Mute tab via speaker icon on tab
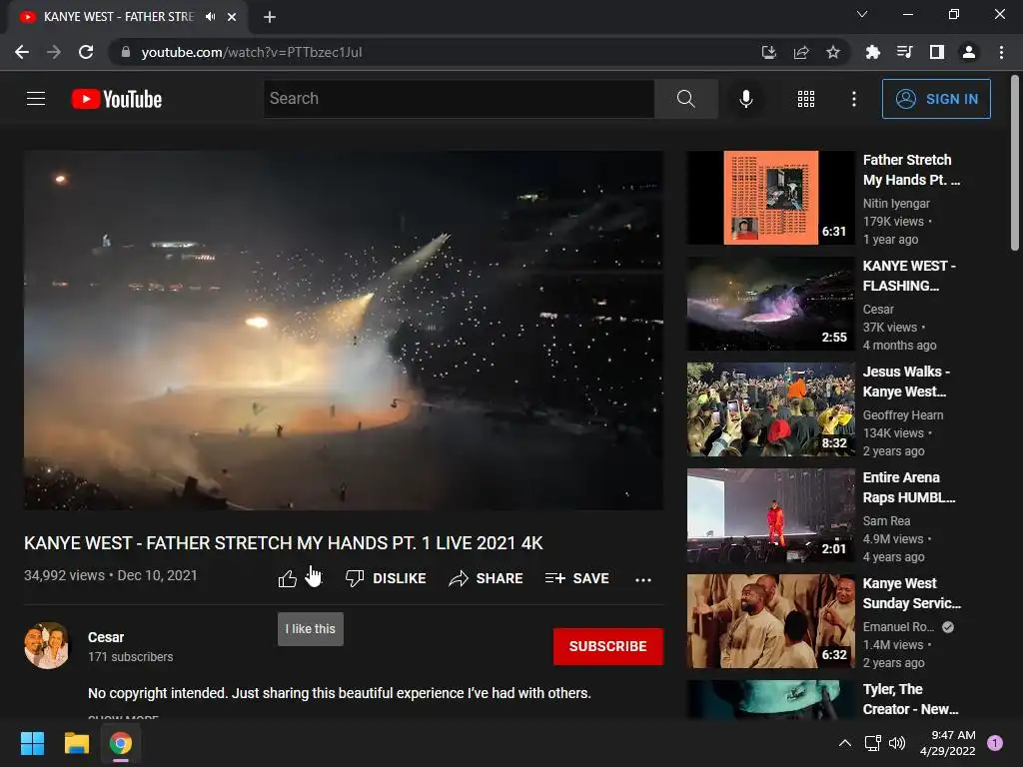This screenshot has height=767, width=1023. 210,17
